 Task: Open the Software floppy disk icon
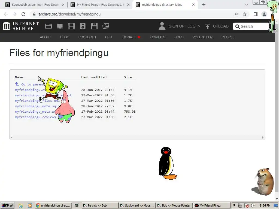(94, 26)
